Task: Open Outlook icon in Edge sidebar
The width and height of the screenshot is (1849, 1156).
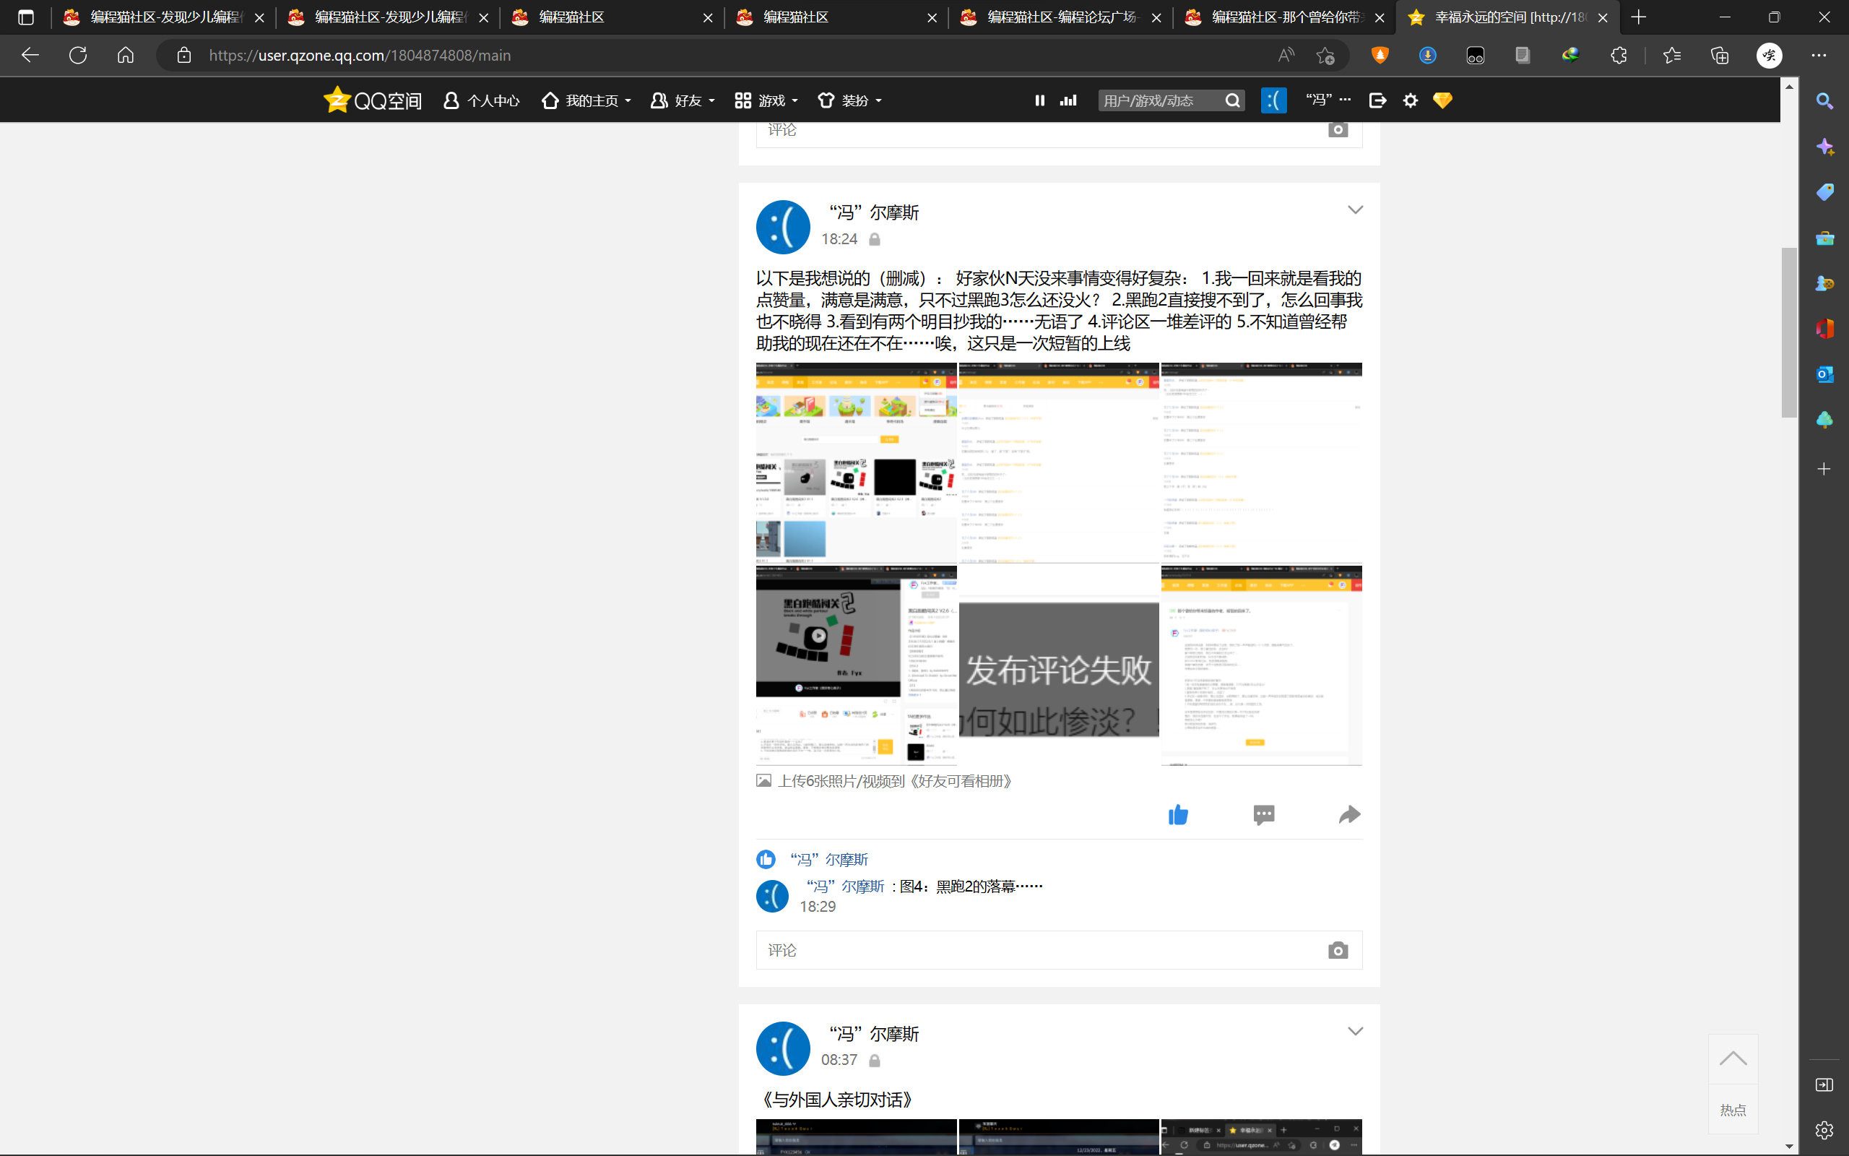Action: [1824, 374]
